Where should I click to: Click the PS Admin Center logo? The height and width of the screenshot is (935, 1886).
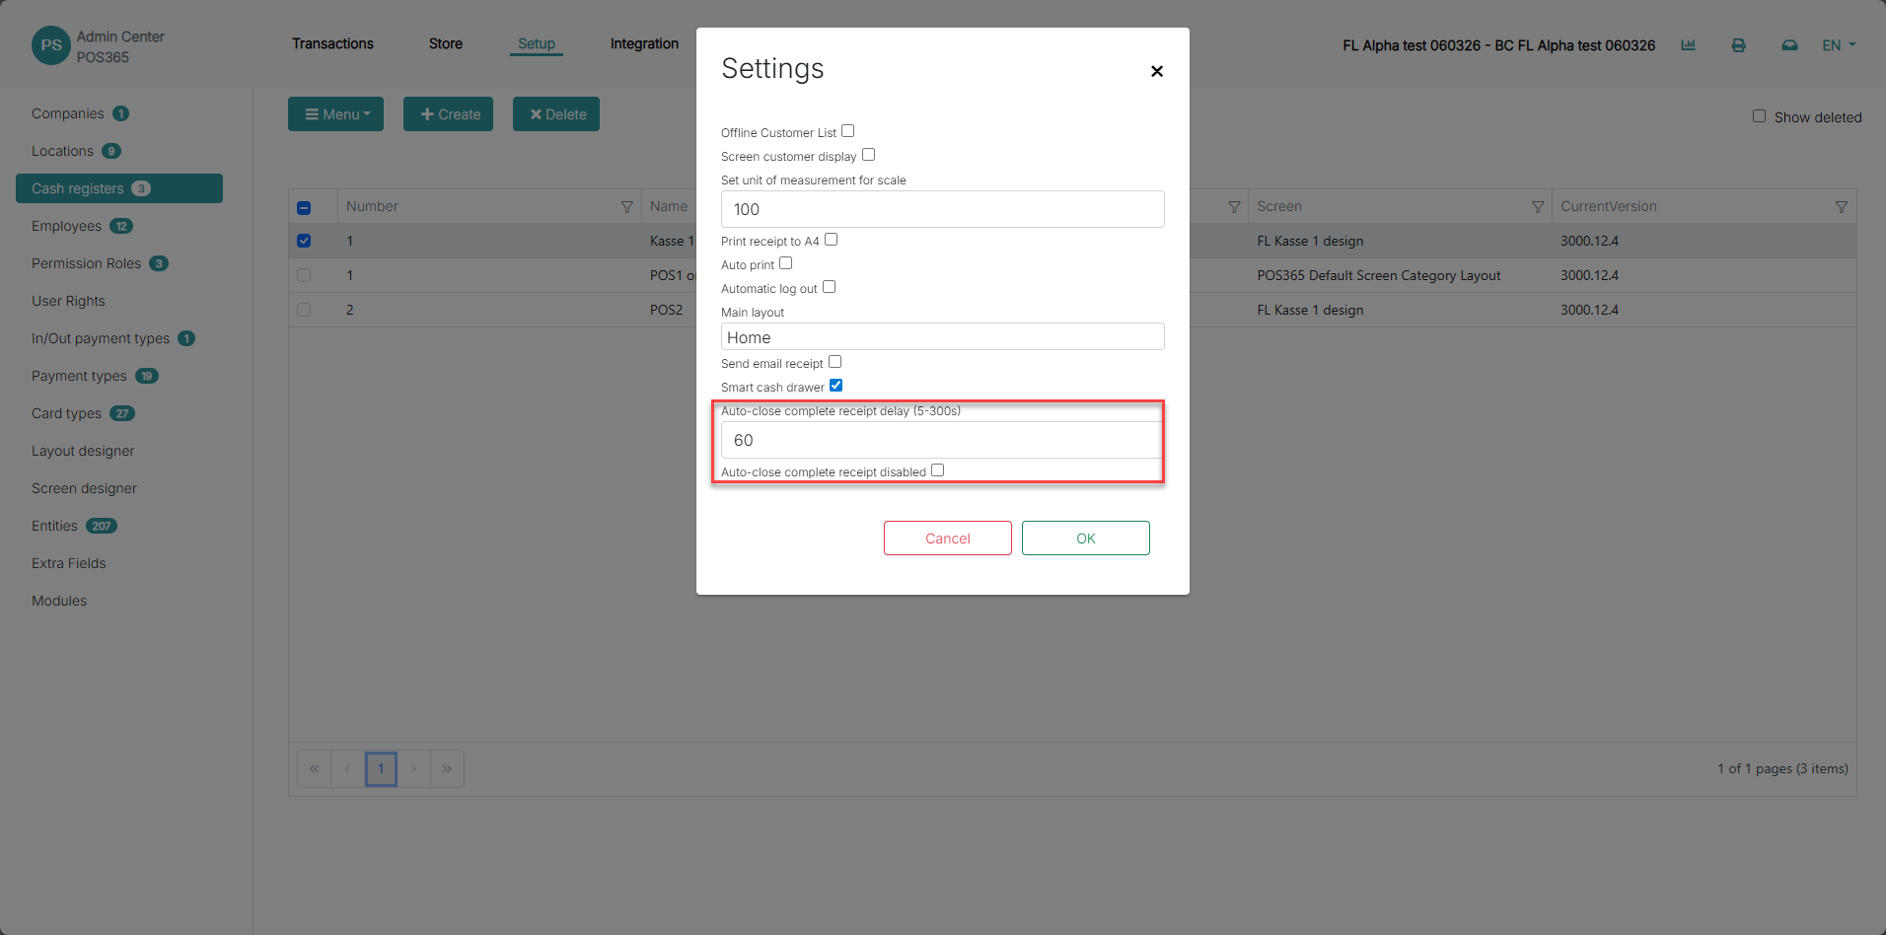[x=51, y=45]
